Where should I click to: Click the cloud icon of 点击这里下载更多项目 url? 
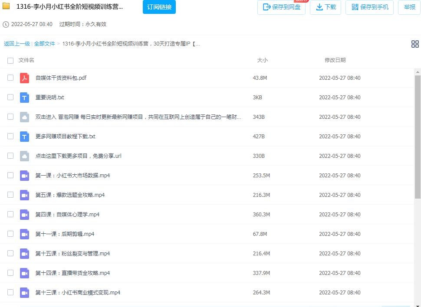click(24, 156)
